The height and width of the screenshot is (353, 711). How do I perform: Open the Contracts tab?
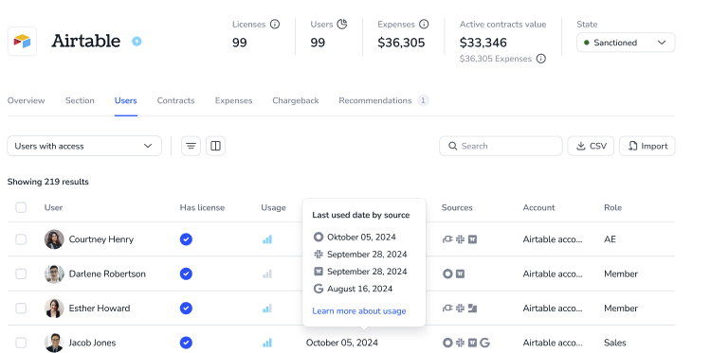click(176, 100)
